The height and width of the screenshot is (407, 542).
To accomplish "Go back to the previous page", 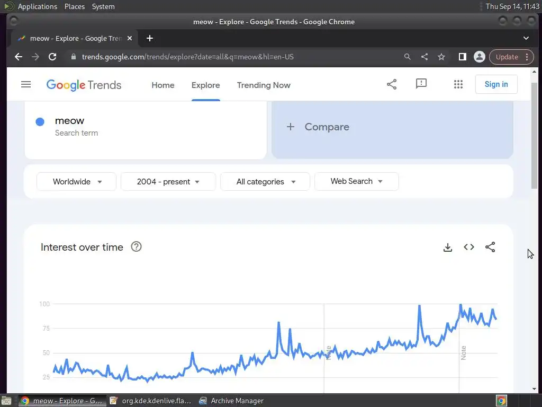I will (19, 57).
